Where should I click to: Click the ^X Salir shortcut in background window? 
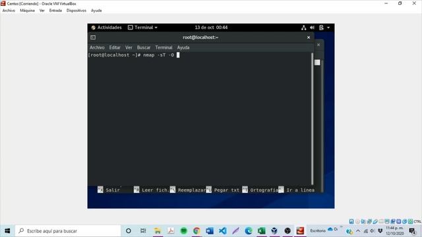pos(109,190)
